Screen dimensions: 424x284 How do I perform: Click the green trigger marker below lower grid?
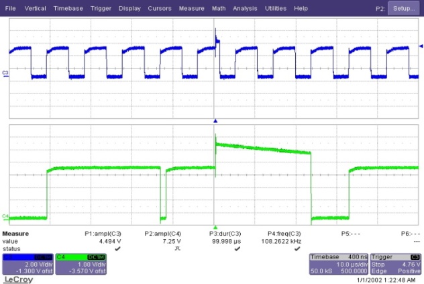[x=215, y=228]
